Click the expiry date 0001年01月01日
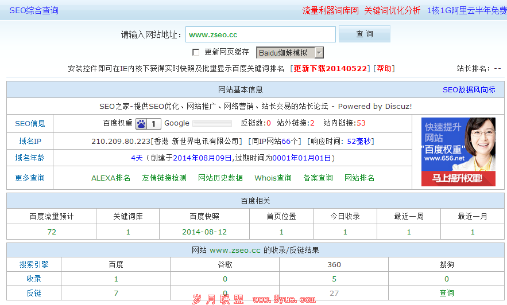The image size is (507, 305). [301, 158]
